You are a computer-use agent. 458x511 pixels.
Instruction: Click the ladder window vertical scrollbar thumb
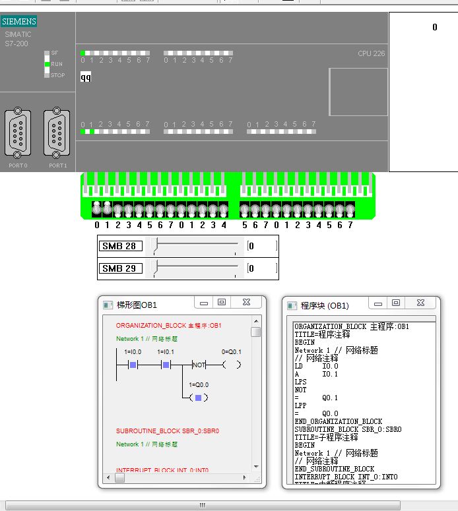click(x=255, y=332)
